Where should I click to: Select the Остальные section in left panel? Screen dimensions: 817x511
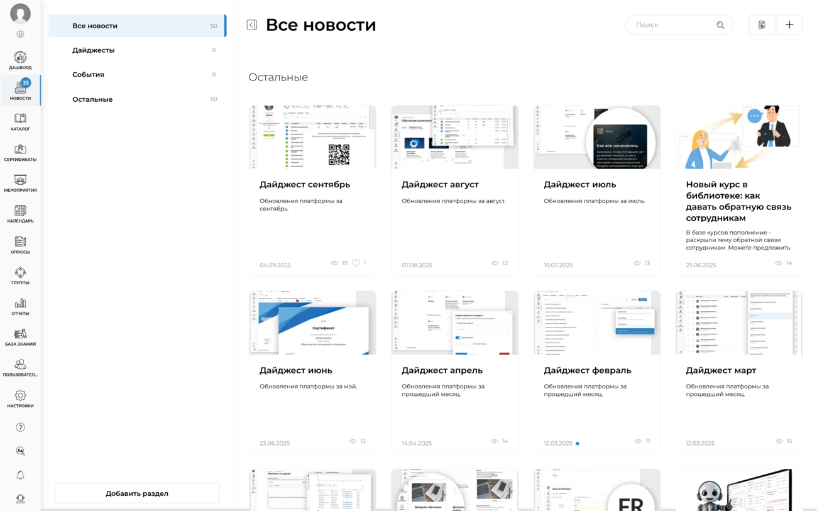[138, 99]
